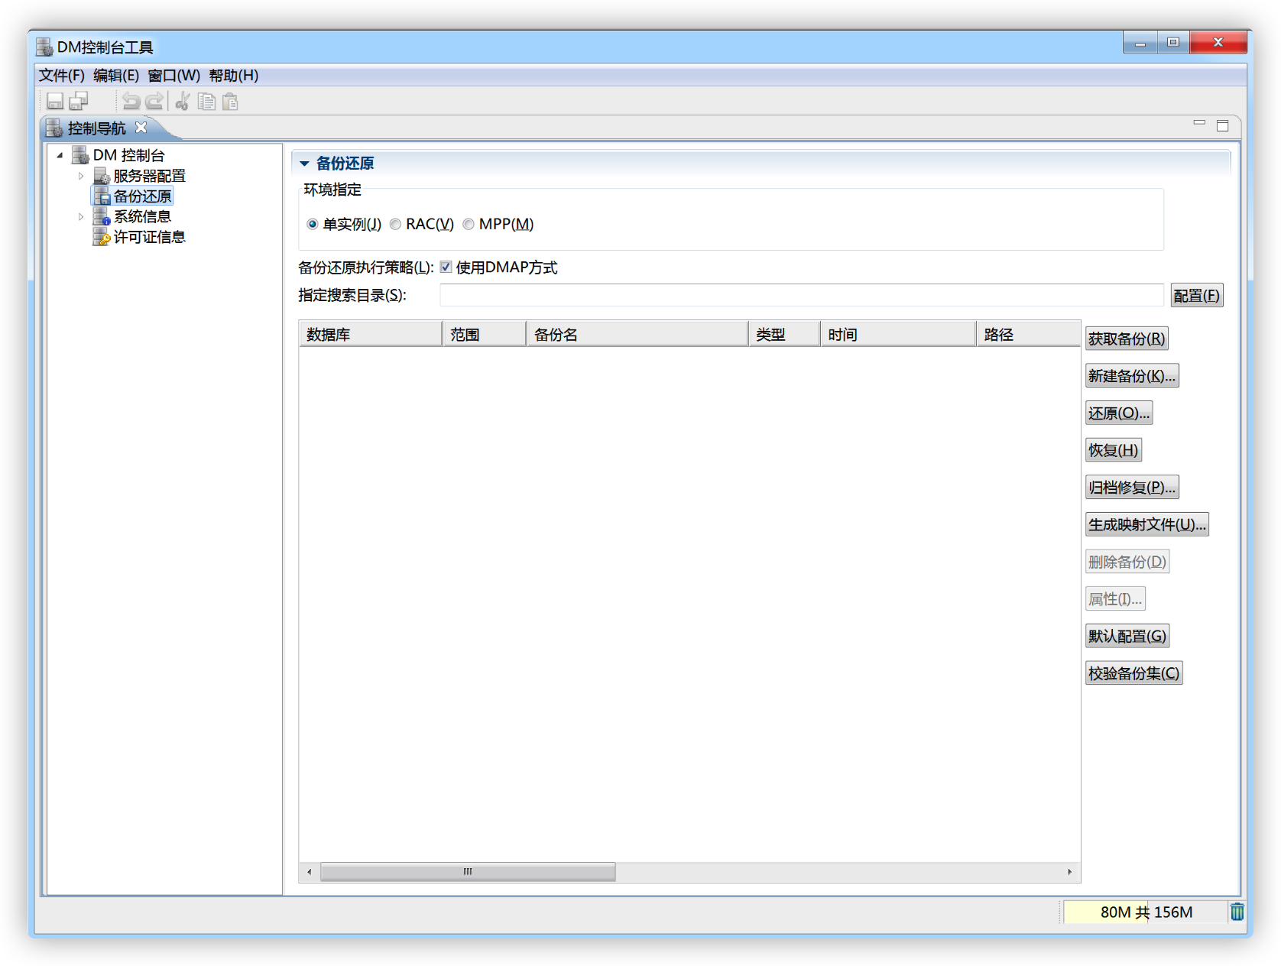
Task: Select 许可证信息 in the tree
Action: 149,237
